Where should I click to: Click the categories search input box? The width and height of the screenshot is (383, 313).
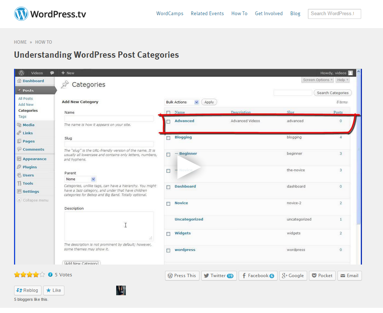pyautogui.click(x=293, y=93)
